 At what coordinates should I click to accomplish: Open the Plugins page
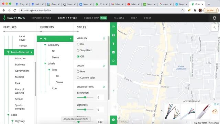[x=119, y=18]
